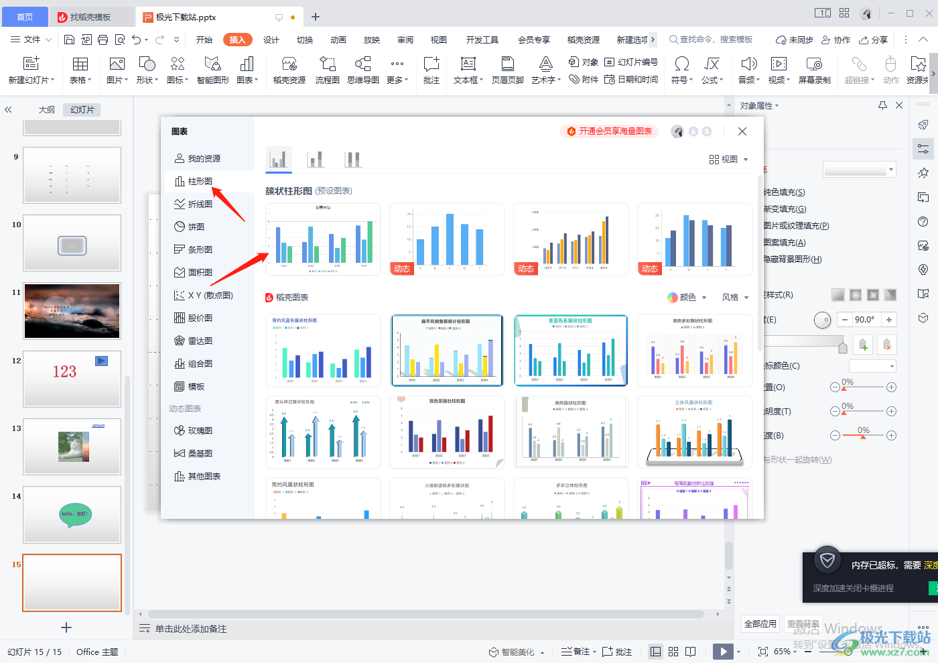Click the slideshow play button in status bar
938x663 pixels.
tap(723, 651)
